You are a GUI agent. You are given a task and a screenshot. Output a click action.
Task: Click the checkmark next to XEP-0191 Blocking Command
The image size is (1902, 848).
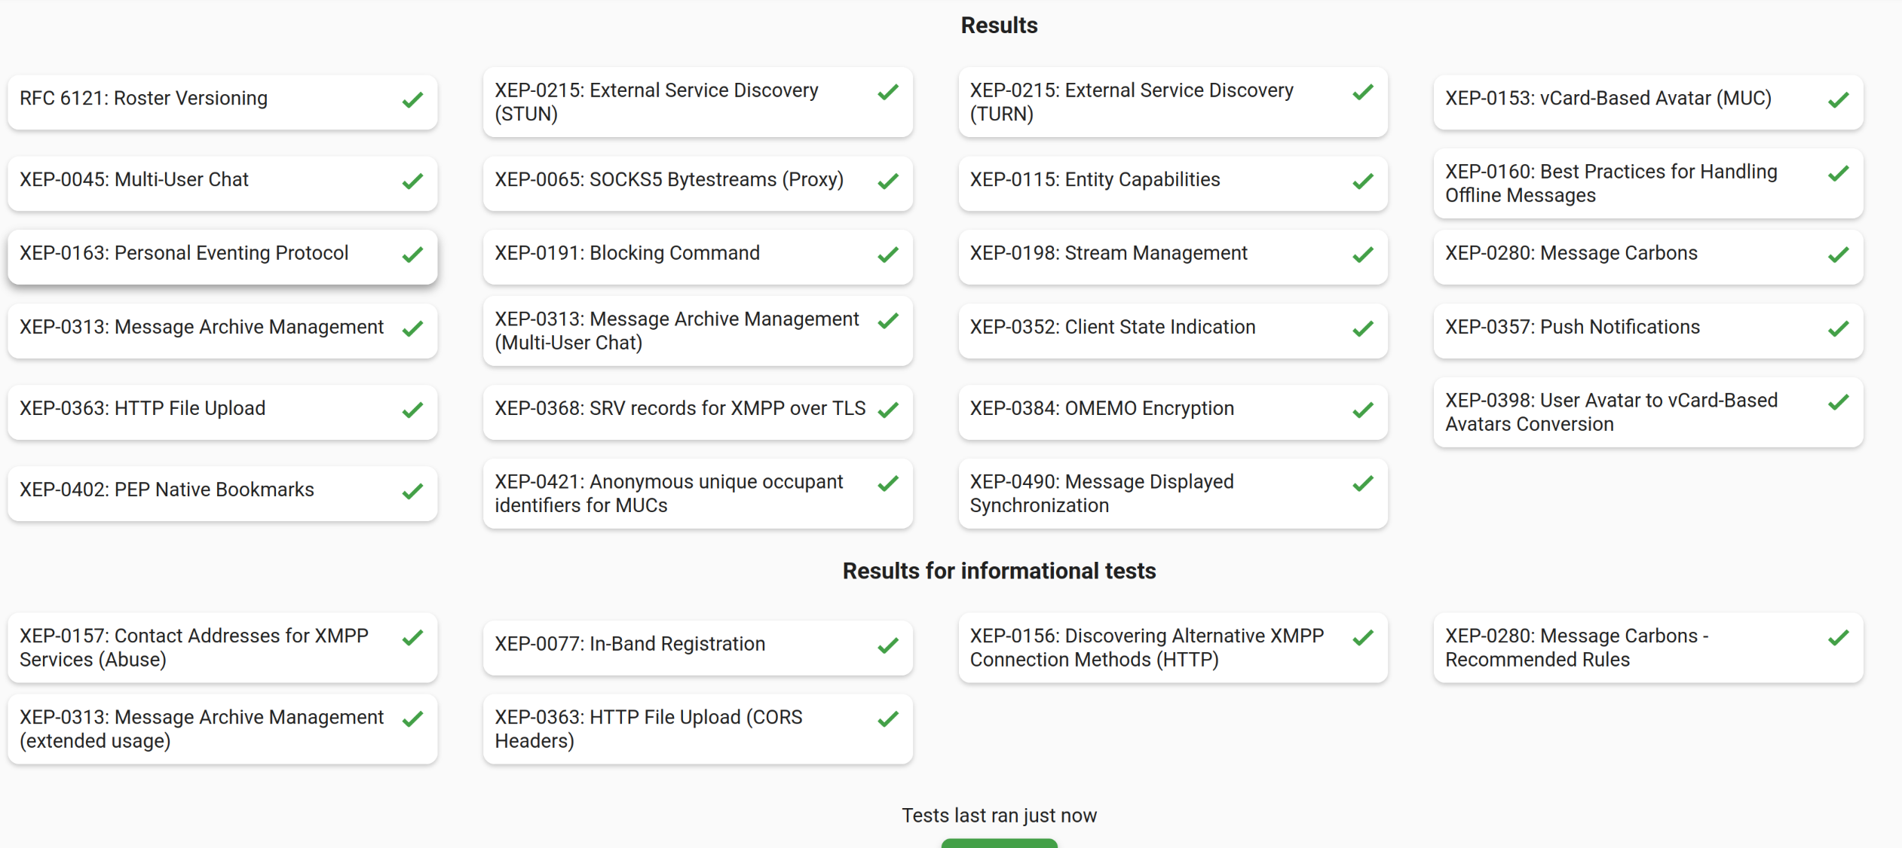click(888, 255)
